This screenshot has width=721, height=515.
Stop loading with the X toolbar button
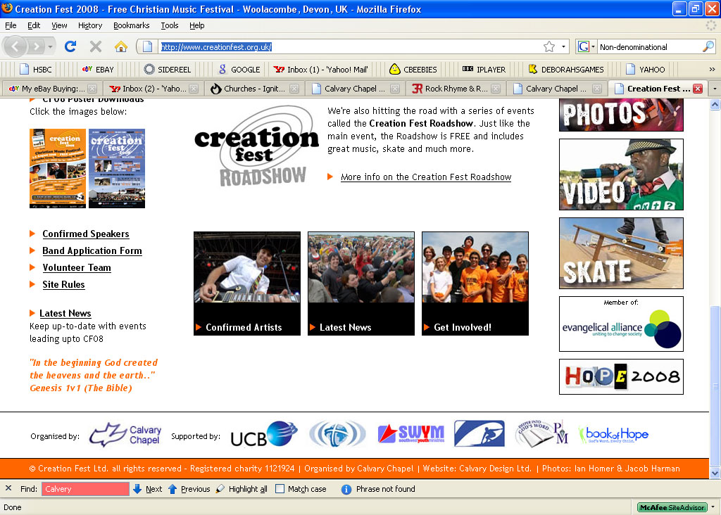click(96, 46)
